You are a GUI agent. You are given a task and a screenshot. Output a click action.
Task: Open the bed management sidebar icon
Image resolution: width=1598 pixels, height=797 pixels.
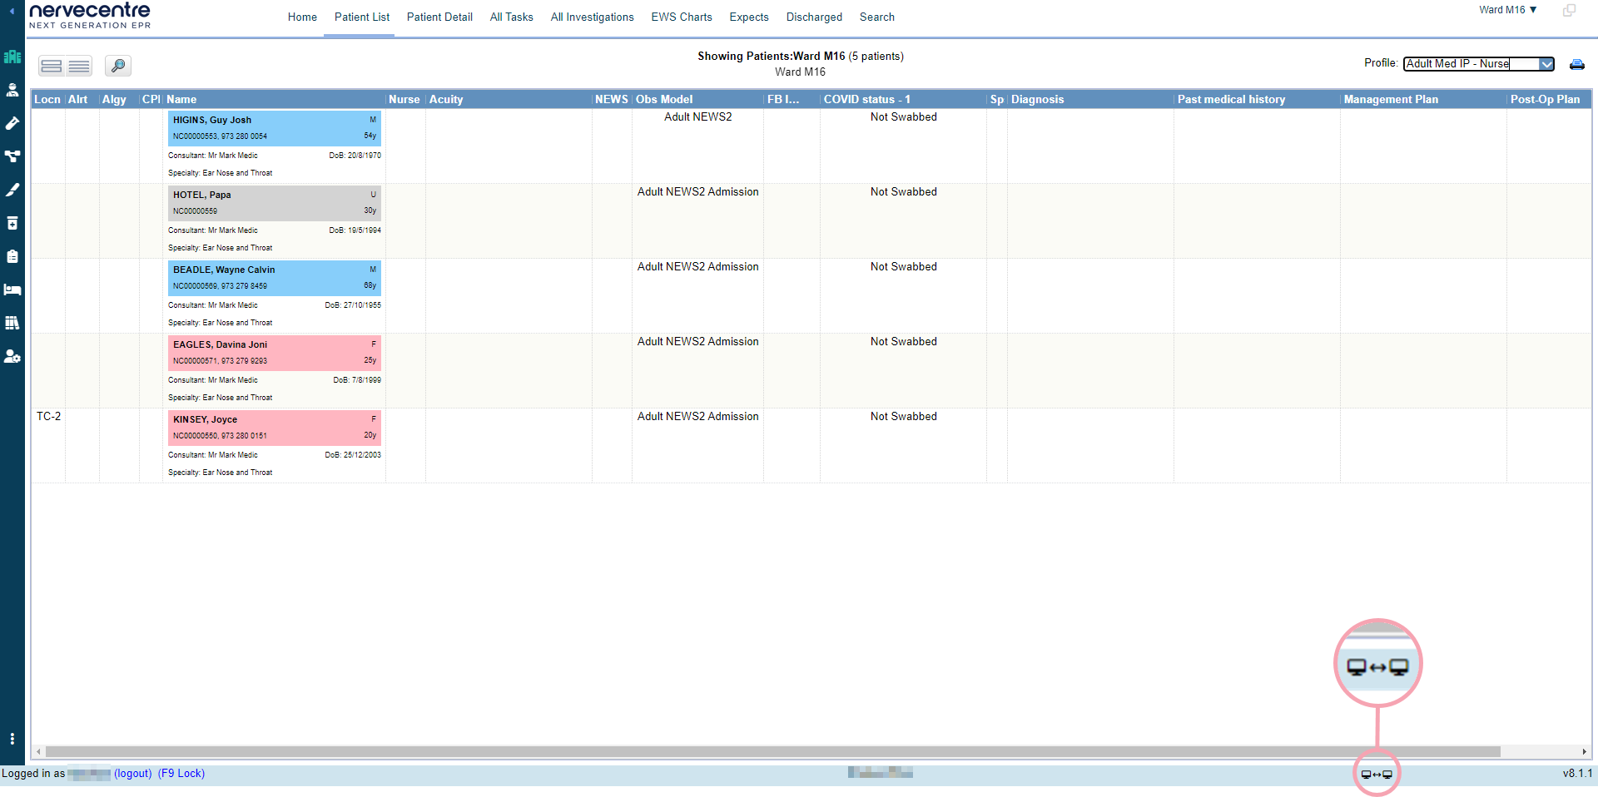(12, 290)
